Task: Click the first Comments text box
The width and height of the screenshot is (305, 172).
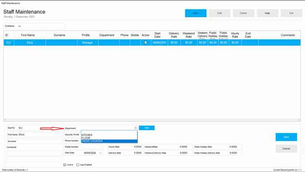Action: [35, 153]
